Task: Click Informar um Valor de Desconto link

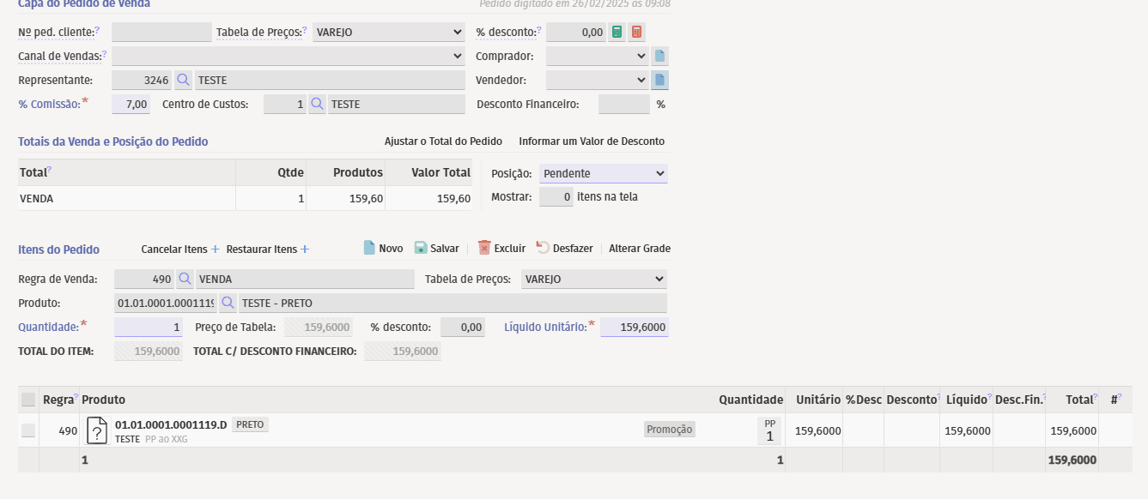Action: coord(592,141)
